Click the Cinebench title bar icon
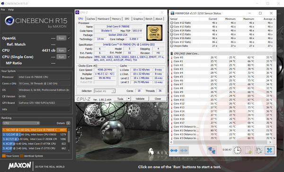Image resolution: width=284 pixels, height=172 pixels. tap(2, 3)
